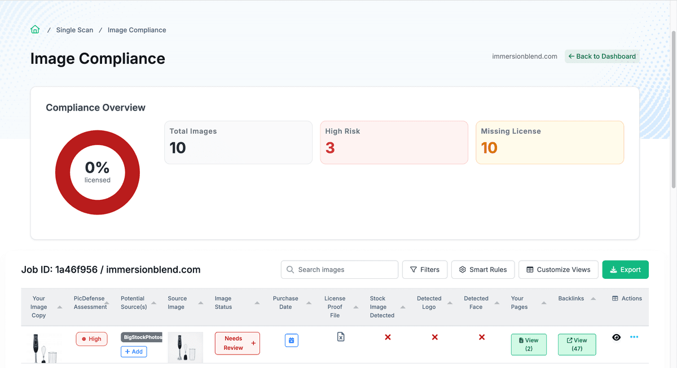Click the Compliance Overview heading
The height and width of the screenshot is (368, 677).
[x=95, y=107]
